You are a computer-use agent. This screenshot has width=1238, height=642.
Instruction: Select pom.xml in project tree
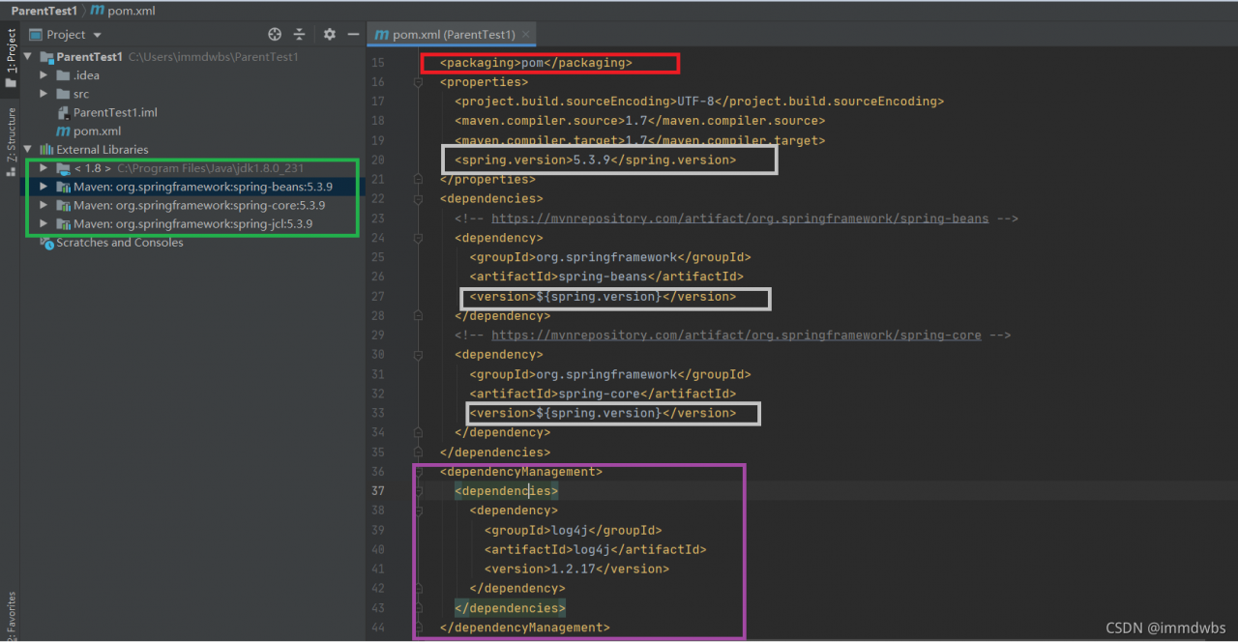coord(97,131)
